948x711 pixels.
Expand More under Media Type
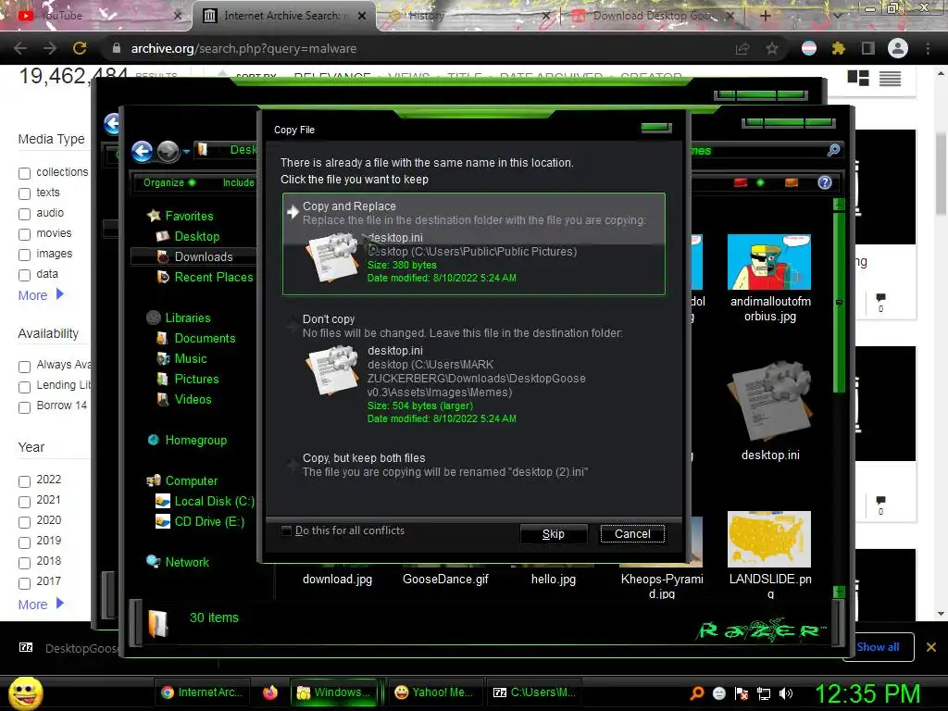[x=41, y=295]
